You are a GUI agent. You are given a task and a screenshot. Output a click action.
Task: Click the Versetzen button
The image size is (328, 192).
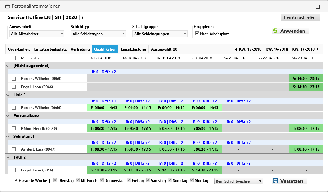[289, 181]
